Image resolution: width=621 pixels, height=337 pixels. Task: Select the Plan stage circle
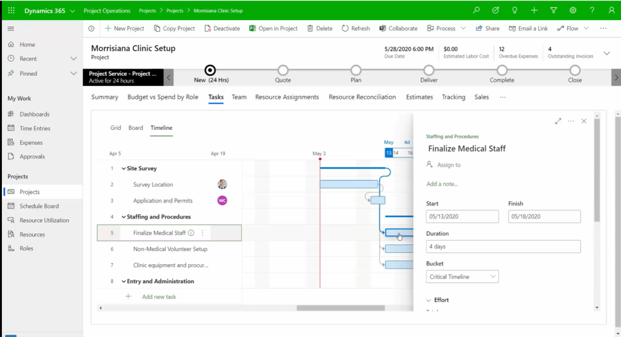pyautogui.click(x=356, y=70)
